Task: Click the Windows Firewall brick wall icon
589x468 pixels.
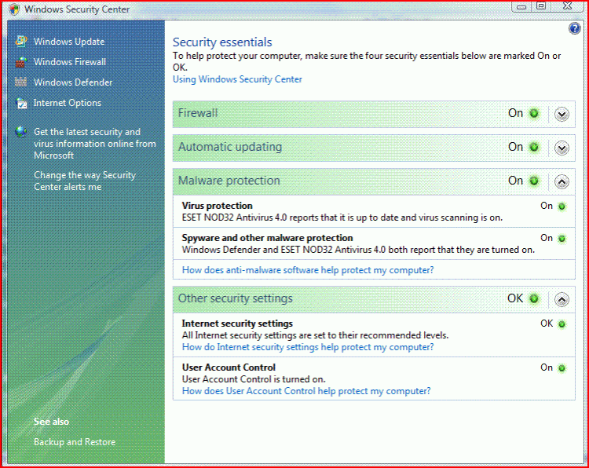Action: tap(21, 62)
